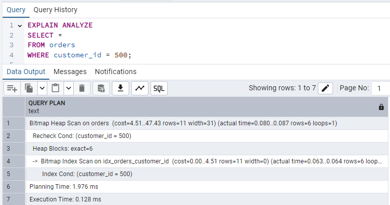Click the Execution Time: 0.128 ms cell
This screenshot has height=205, width=390.
click(206, 199)
